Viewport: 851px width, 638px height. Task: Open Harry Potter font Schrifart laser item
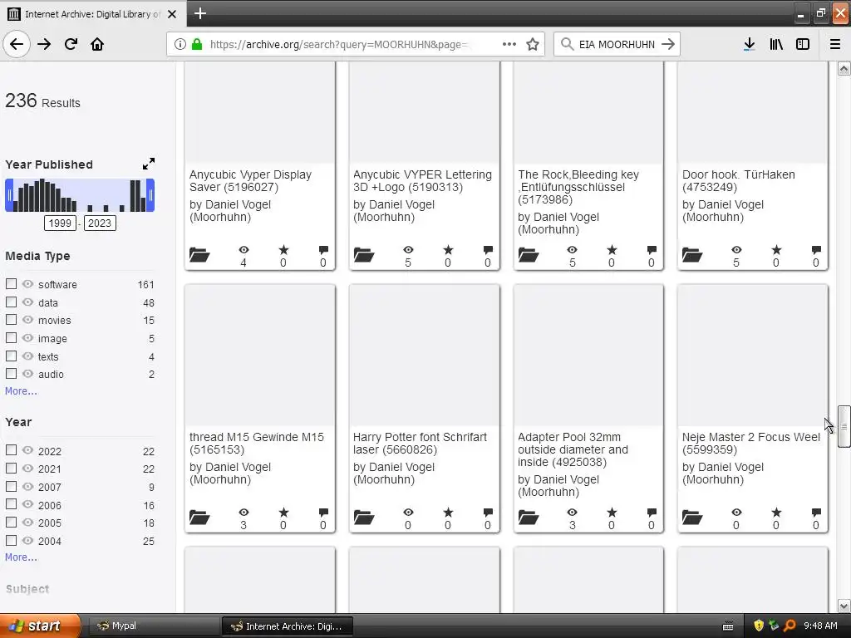[420, 444]
